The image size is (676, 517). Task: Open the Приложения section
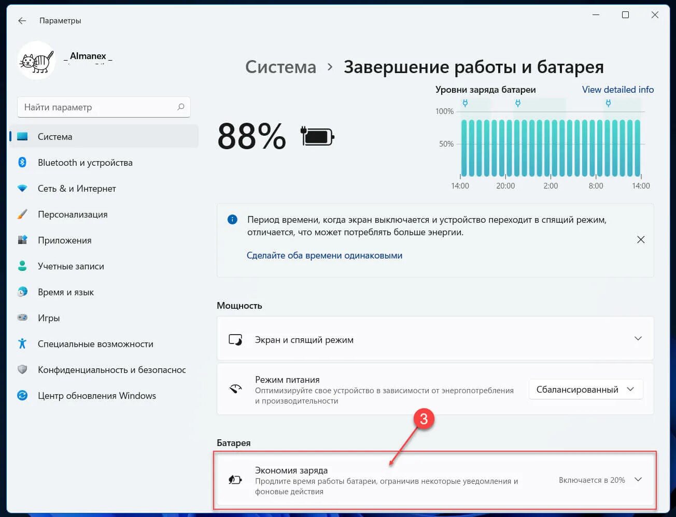[x=104, y=240]
